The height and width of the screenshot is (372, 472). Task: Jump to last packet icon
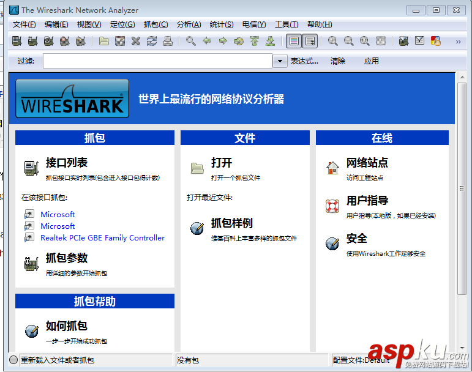(x=271, y=40)
